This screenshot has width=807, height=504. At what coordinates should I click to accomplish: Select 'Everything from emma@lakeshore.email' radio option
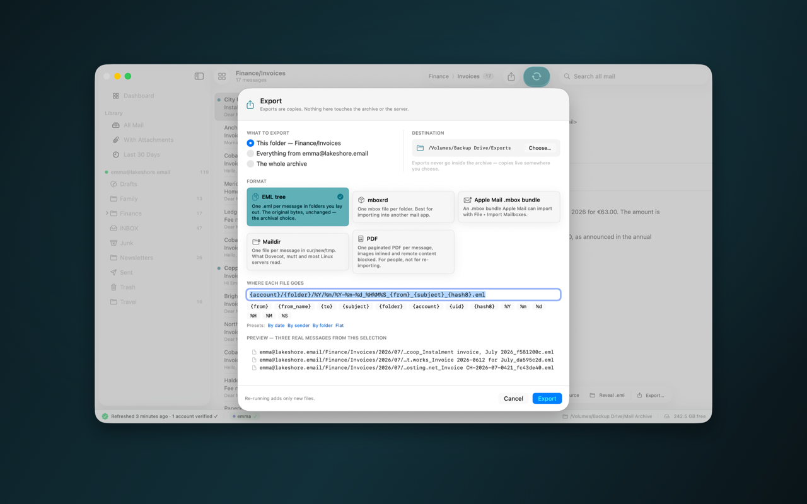pos(307,153)
